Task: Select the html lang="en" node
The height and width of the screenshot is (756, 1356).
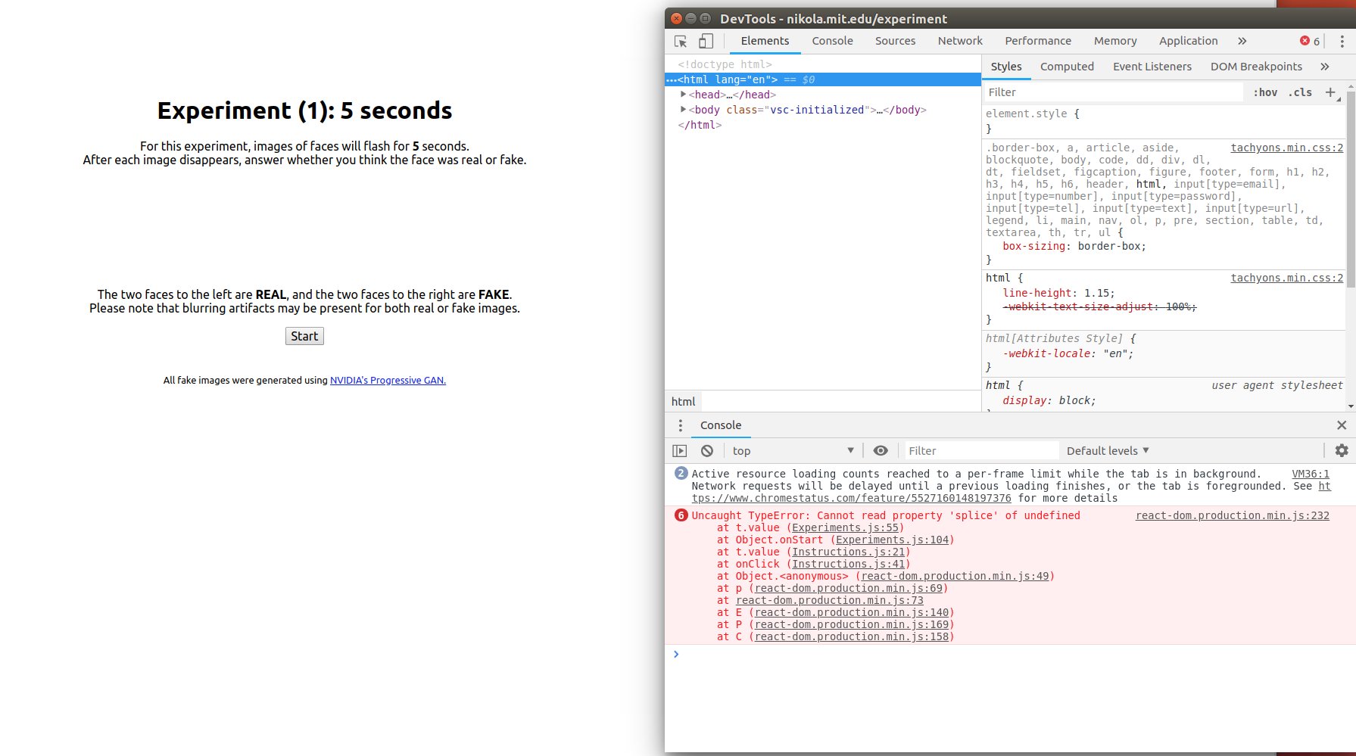Action: tap(823, 79)
